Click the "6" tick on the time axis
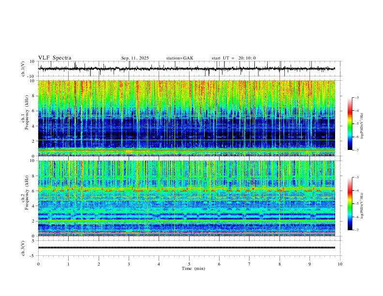Screen dimensions: 383x296 point(219,264)
